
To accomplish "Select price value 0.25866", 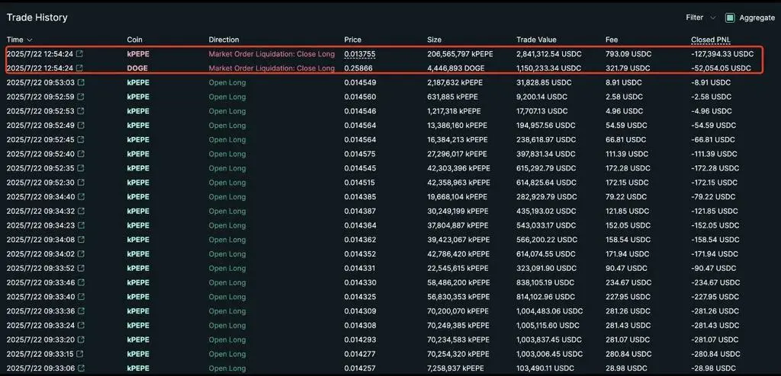I will [358, 69].
